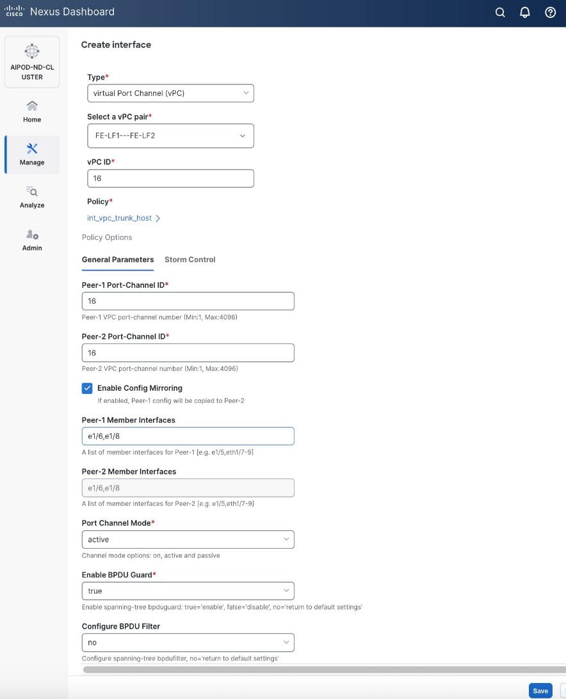
Task: Switch to the Storm Control tab
Action: (x=190, y=260)
